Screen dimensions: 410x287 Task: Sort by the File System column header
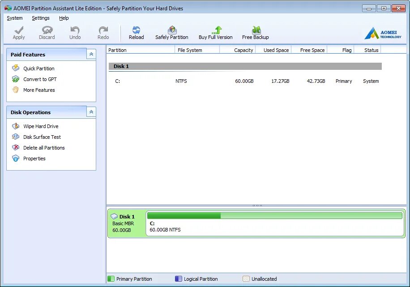[x=197, y=50]
